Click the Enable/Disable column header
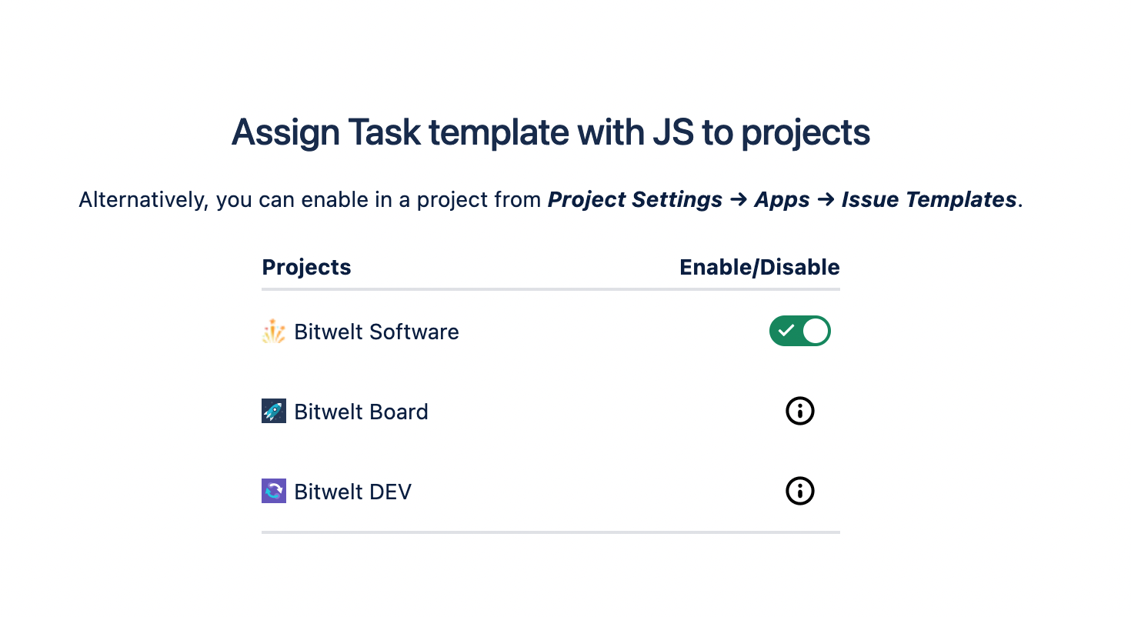This screenshot has height=617, width=1131. click(759, 268)
